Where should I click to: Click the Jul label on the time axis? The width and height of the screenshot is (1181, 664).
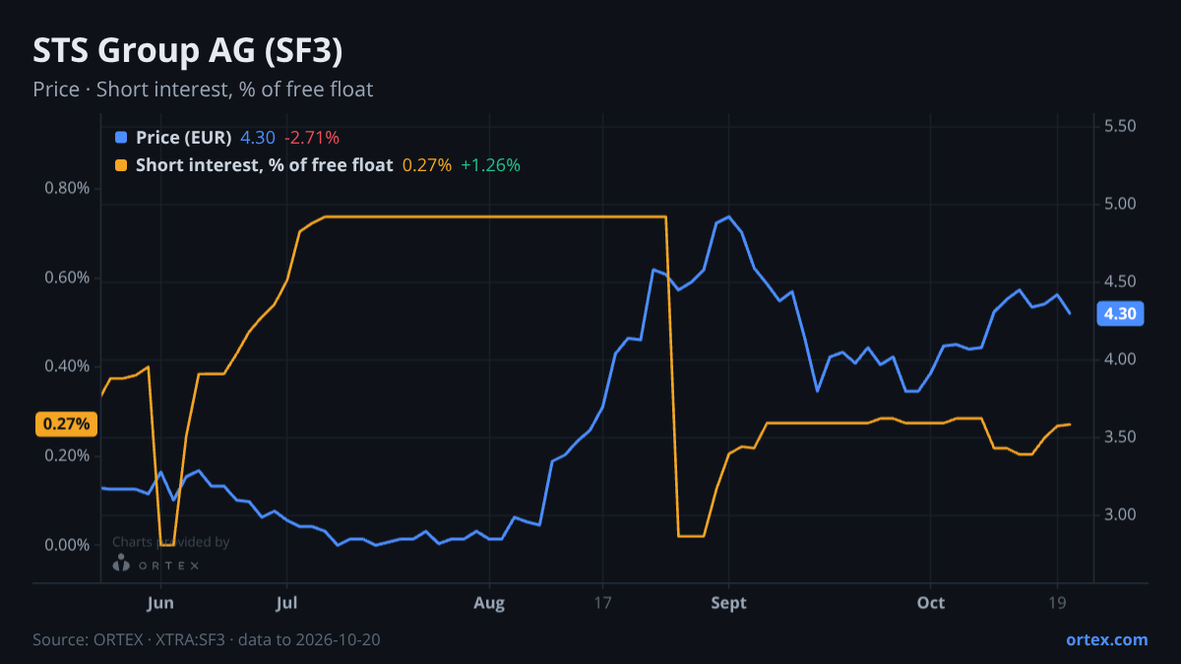pyautogui.click(x=286, y=602)
